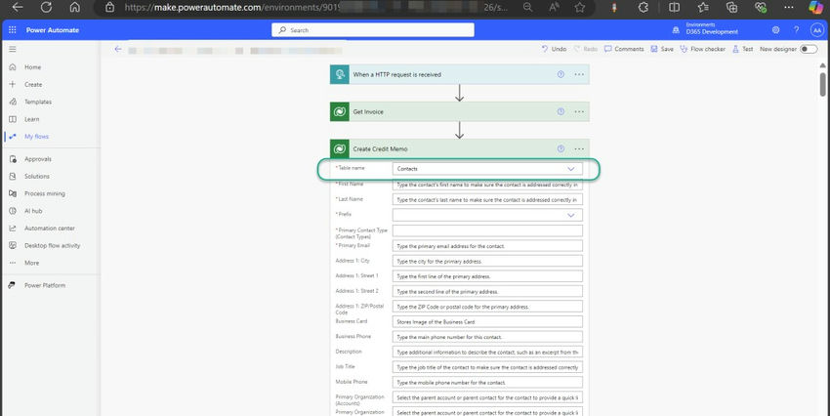Click the Address 1: City field
Screen dimensions: 830x416
coord(487,262)
